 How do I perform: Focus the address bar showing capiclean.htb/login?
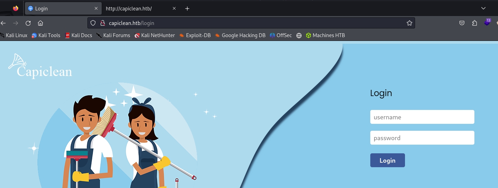[x=251, y=23]
